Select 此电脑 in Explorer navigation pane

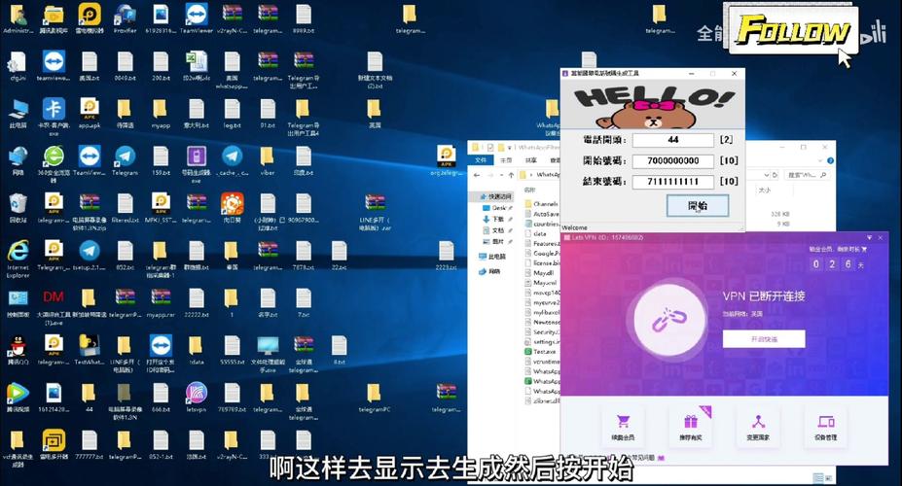coord(492,257)
